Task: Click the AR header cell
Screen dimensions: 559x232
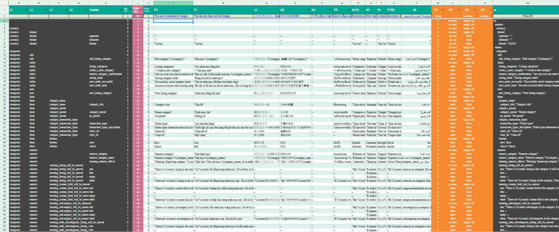Action: tap(416, 10)
